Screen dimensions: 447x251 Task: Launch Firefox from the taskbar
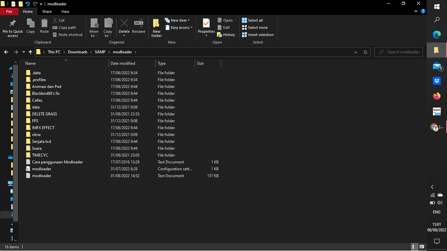(437, 96)
